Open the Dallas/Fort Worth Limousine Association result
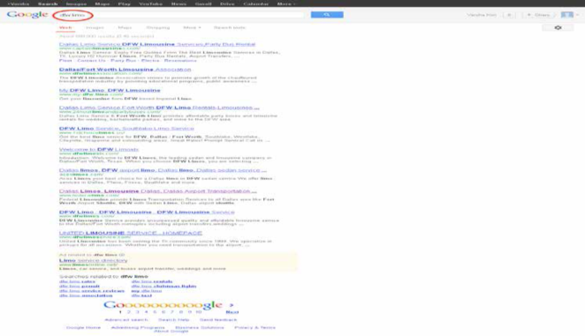Screen dimensions: 585x336 (x=125, y=70)
